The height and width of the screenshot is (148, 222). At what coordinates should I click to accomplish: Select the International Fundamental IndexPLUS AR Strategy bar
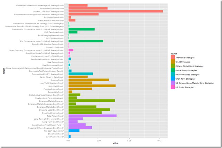[x=82, y=29]
